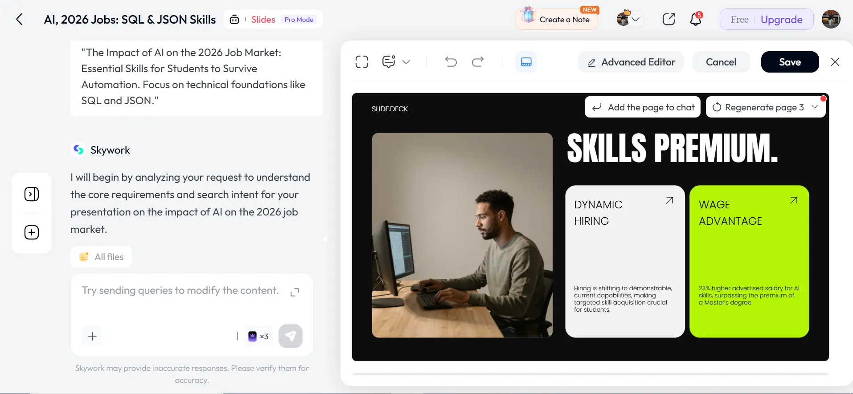Screen dimensions: 853x394
Task: Select the man at computer slide image
Action: pos(462,235)
